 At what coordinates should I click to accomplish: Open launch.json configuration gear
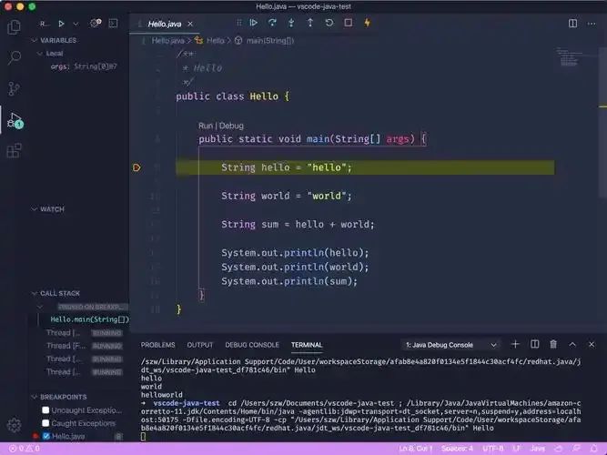coord(96,24)
